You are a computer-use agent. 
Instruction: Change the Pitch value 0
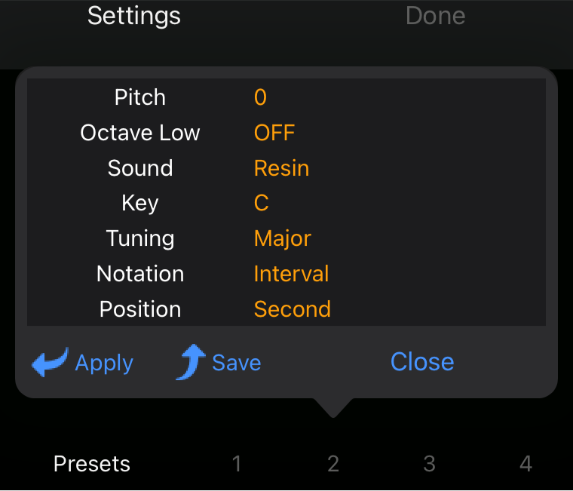coord(260,97)
